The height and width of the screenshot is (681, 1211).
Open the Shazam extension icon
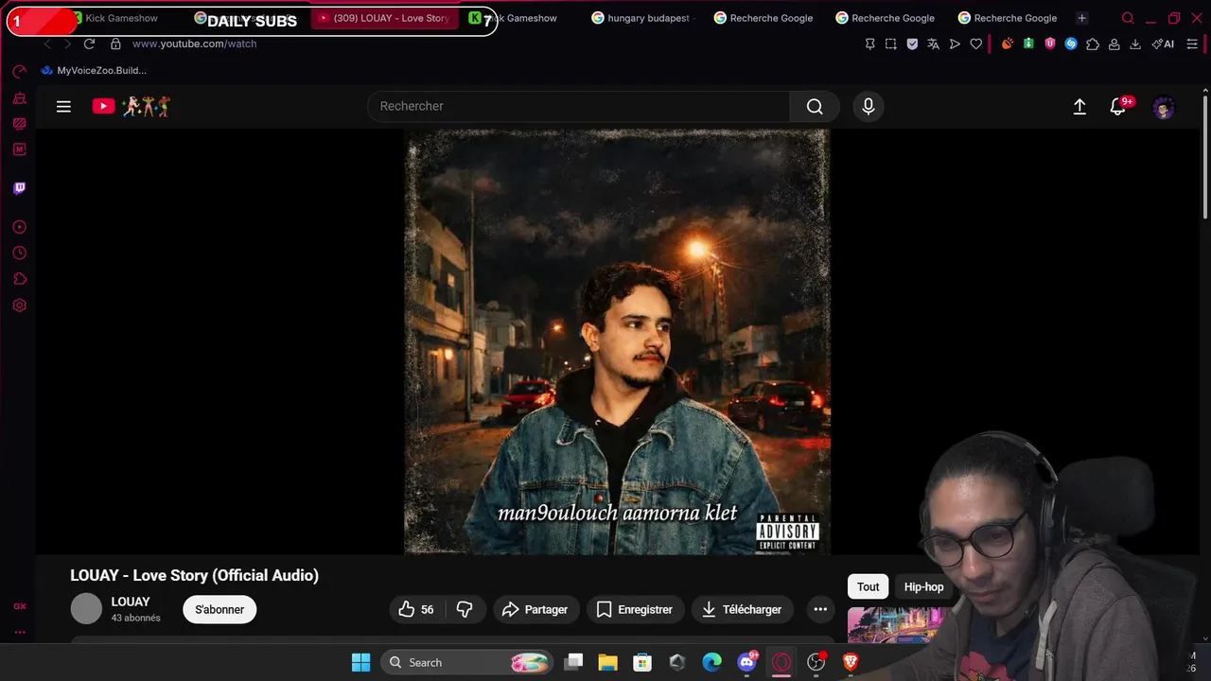click(1071, 44)
